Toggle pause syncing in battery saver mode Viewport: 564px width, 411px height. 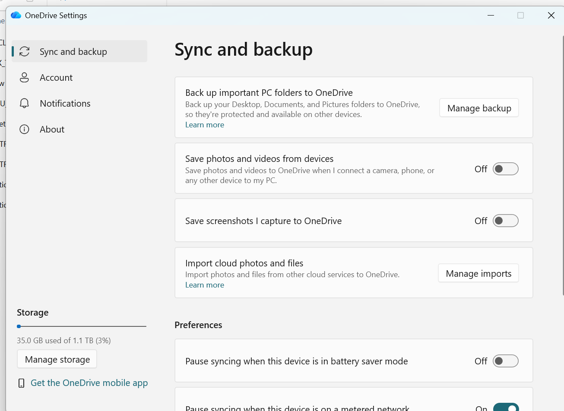[506, 361]
